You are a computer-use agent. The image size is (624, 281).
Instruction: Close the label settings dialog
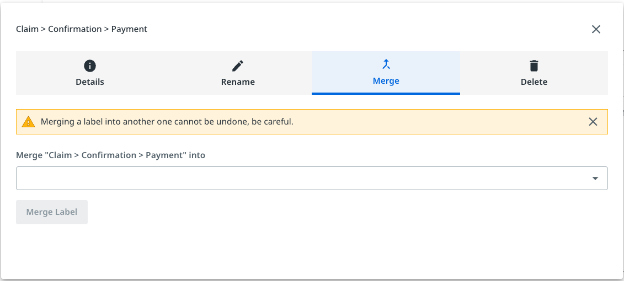[596, 29]
